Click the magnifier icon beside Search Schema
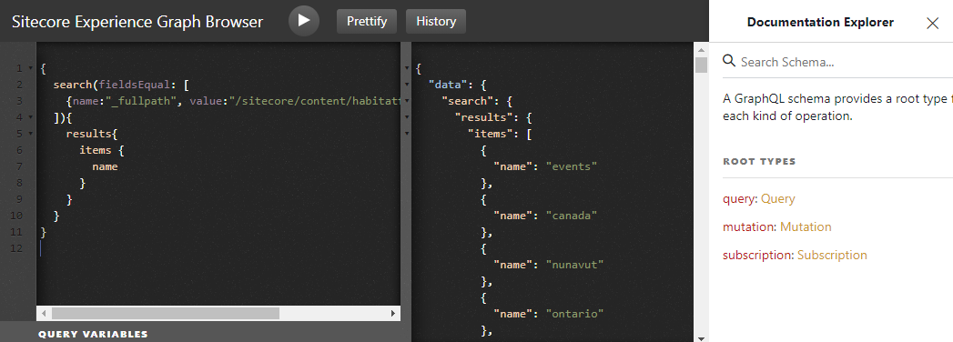 [x=729, y=61]
